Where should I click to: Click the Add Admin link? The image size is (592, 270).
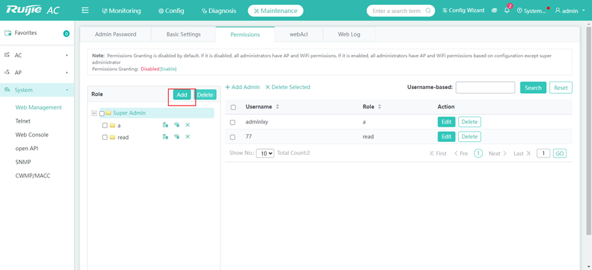pyautogui.click(x=243, y=87)
